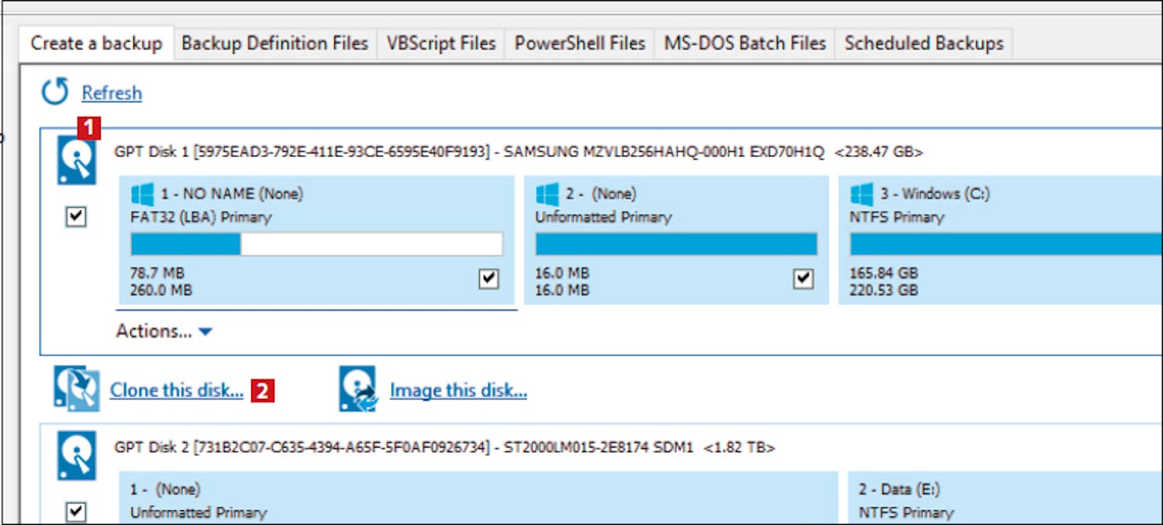
Task: Click the circular Refresh arrow icon
Action: [55, 92]
